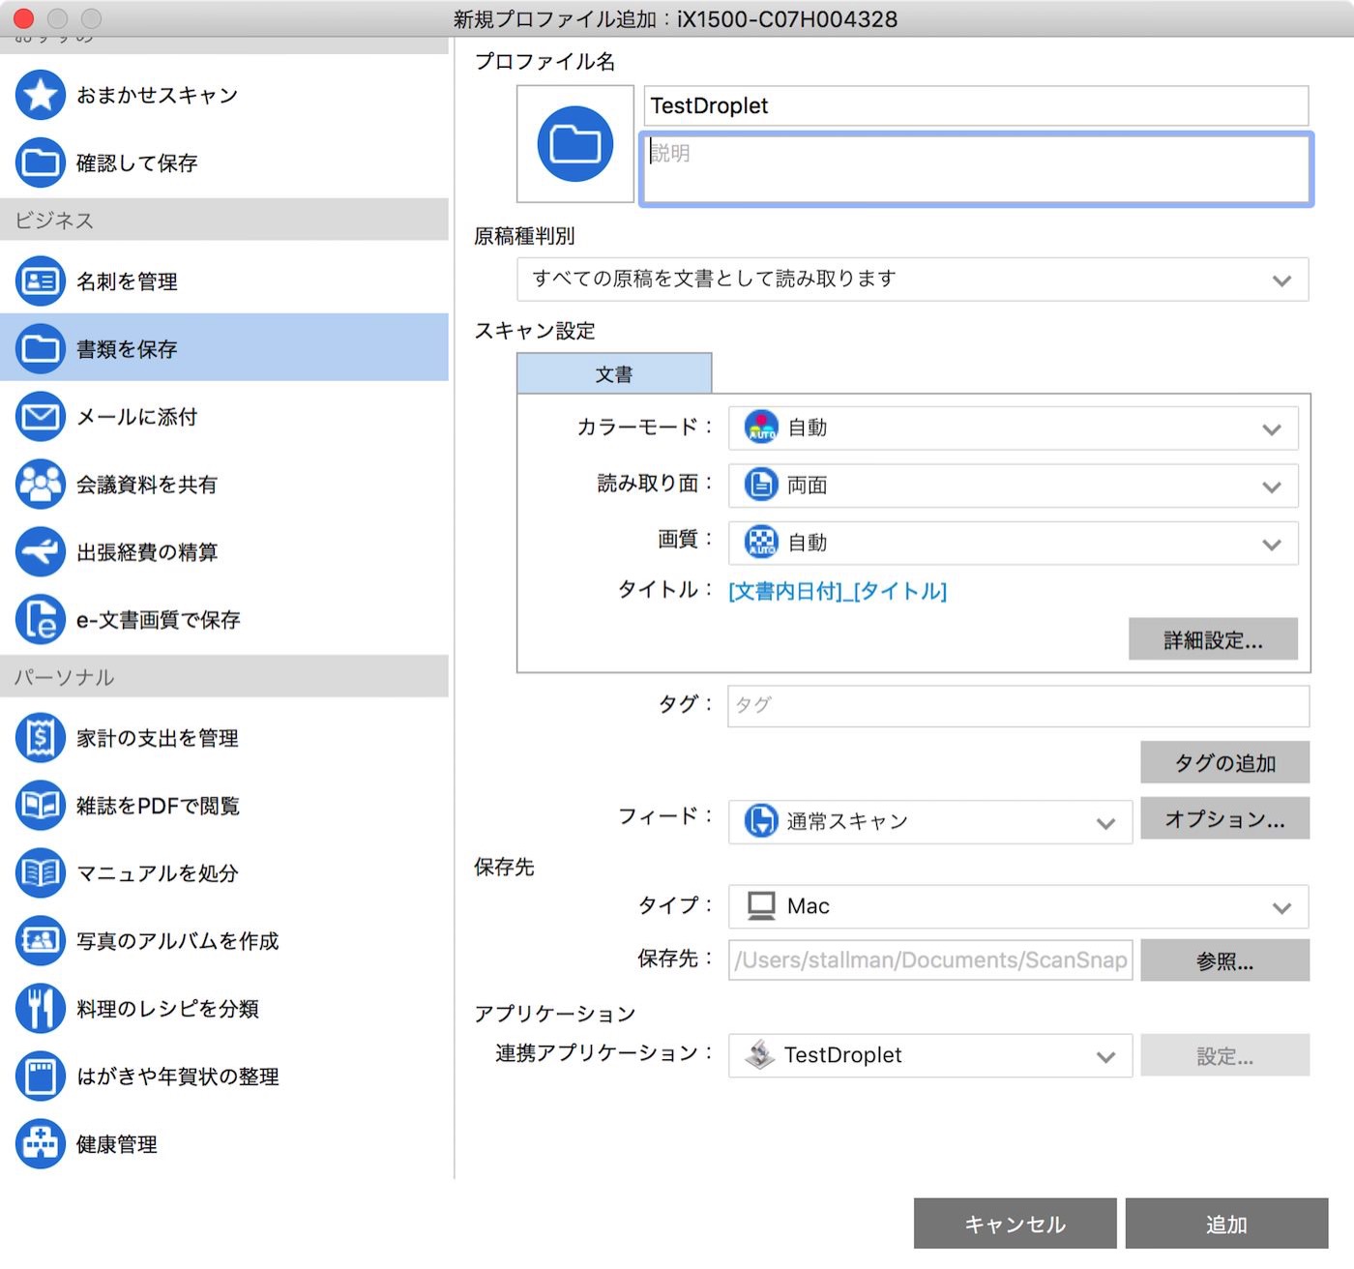This screenshot has width=1354, height=1269.
Task: Click the 参照... browse button
Action: coord(1225,960)
